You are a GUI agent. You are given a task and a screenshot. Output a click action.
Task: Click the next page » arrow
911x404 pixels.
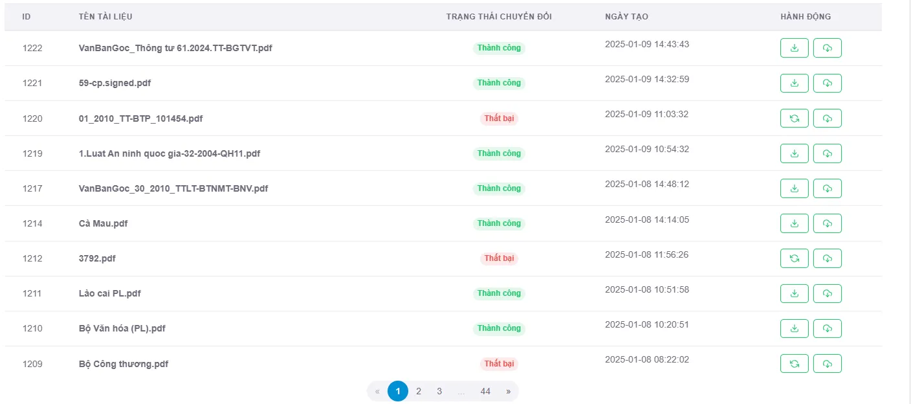coord(509,391)
